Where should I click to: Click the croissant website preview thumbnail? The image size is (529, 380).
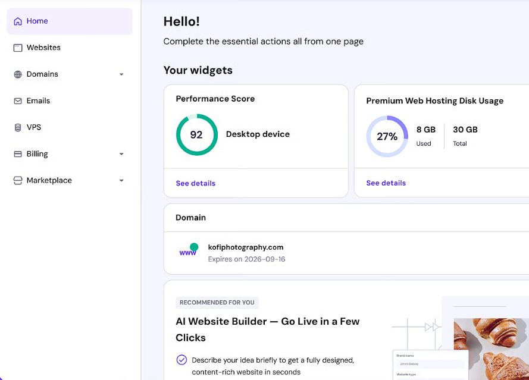click(x=490, y=348)
